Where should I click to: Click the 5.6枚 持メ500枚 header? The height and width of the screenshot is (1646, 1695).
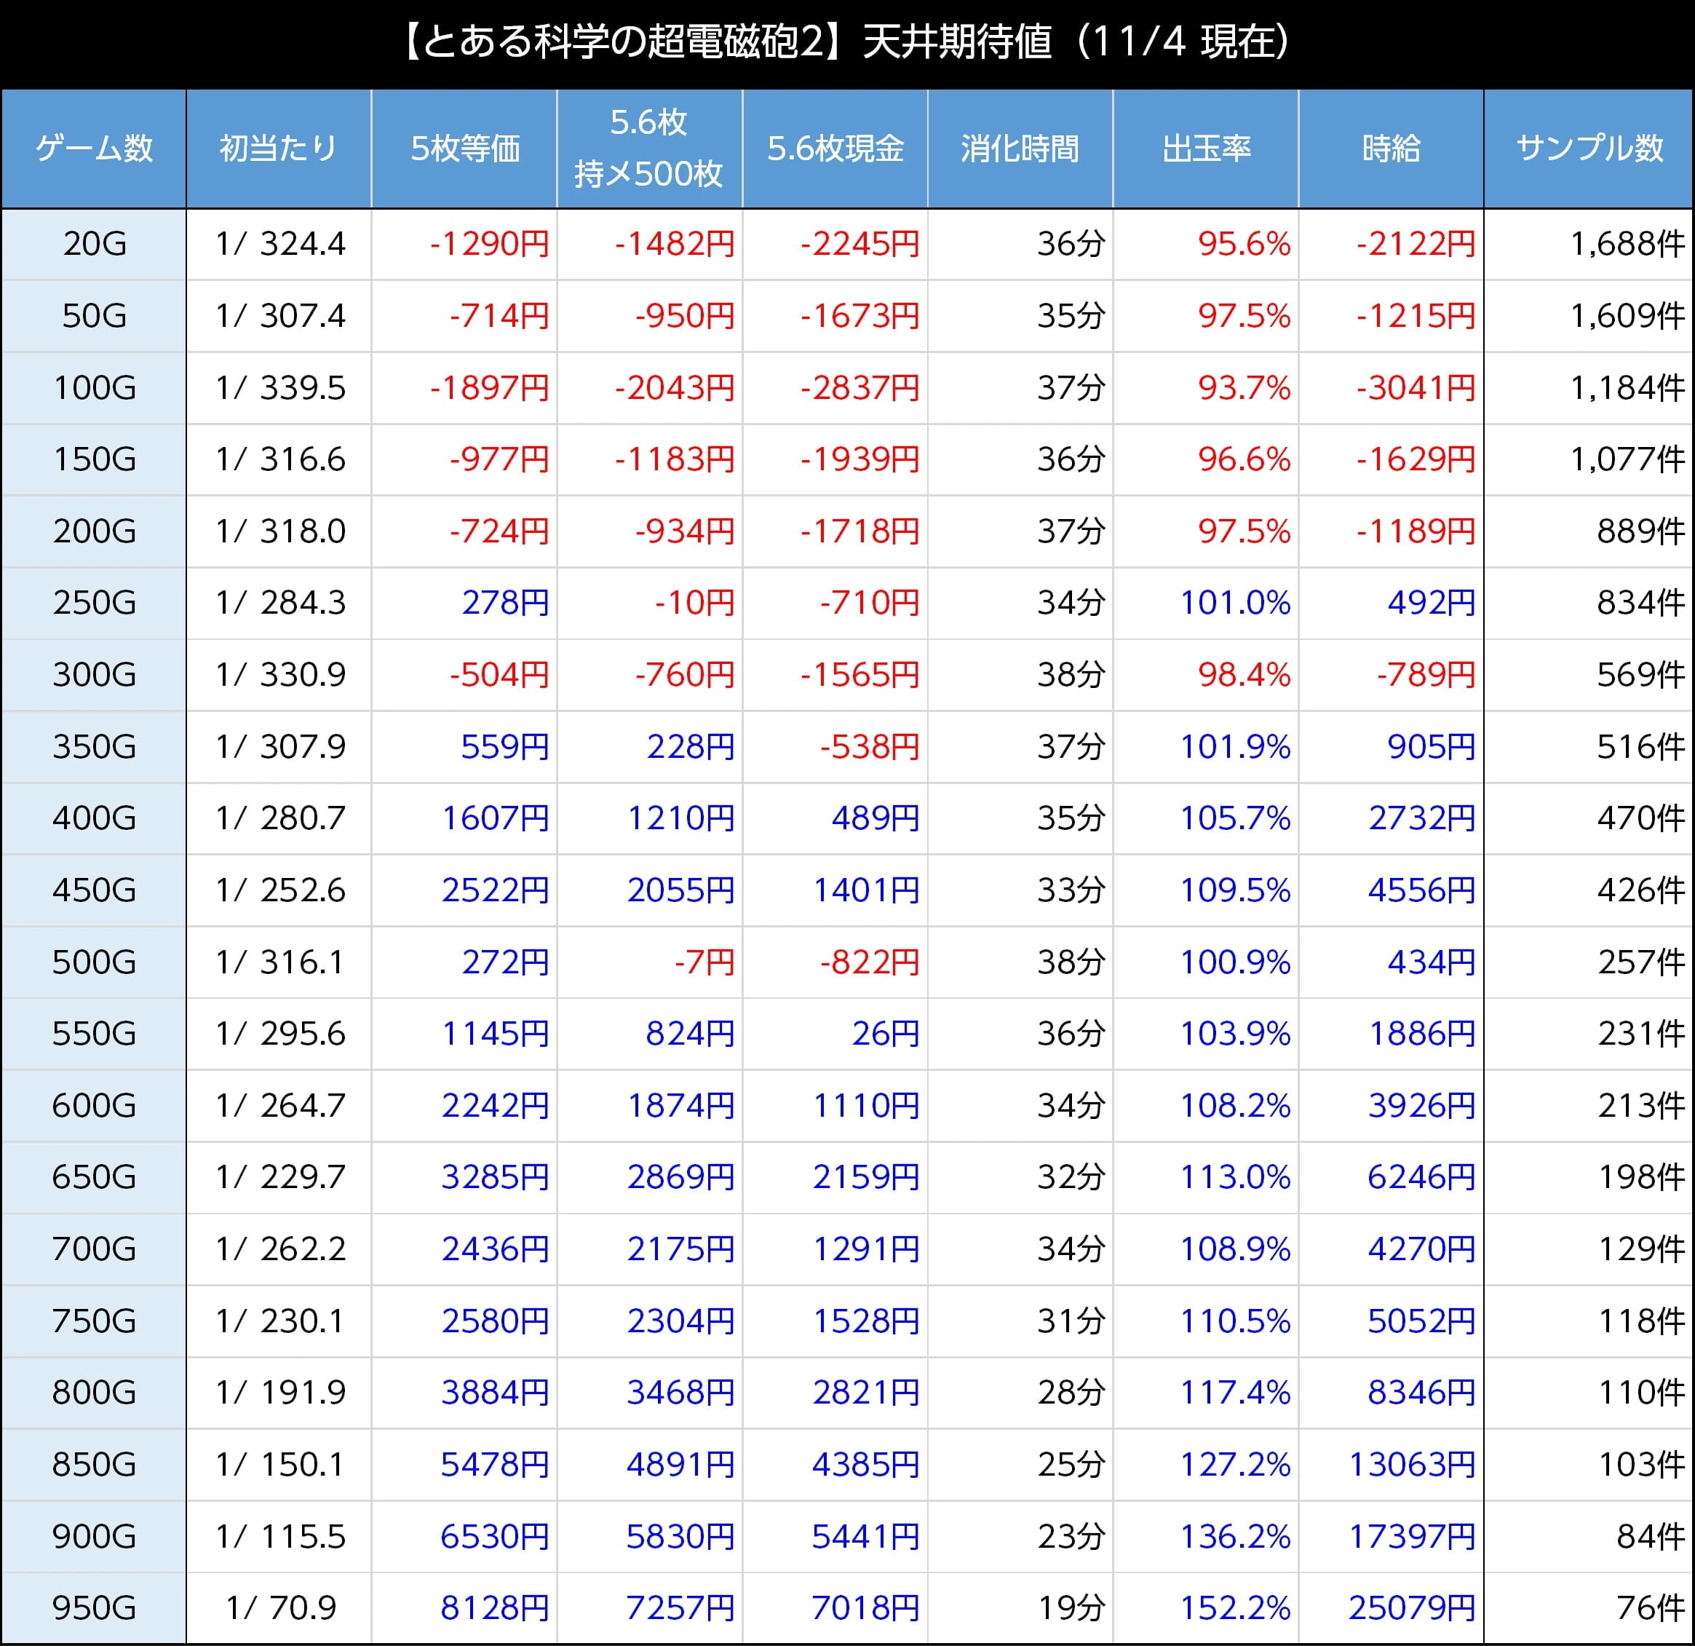(x=648, y=149)
